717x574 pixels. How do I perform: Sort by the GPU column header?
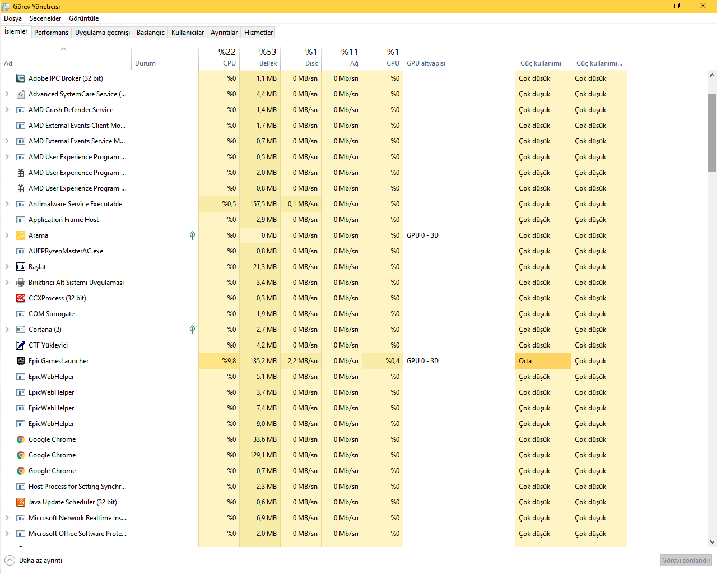click(383, 57)
